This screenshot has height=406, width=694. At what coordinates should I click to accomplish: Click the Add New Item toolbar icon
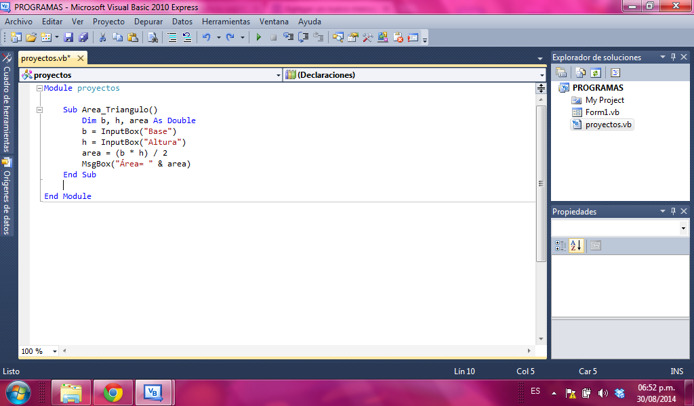coord(46,37)
